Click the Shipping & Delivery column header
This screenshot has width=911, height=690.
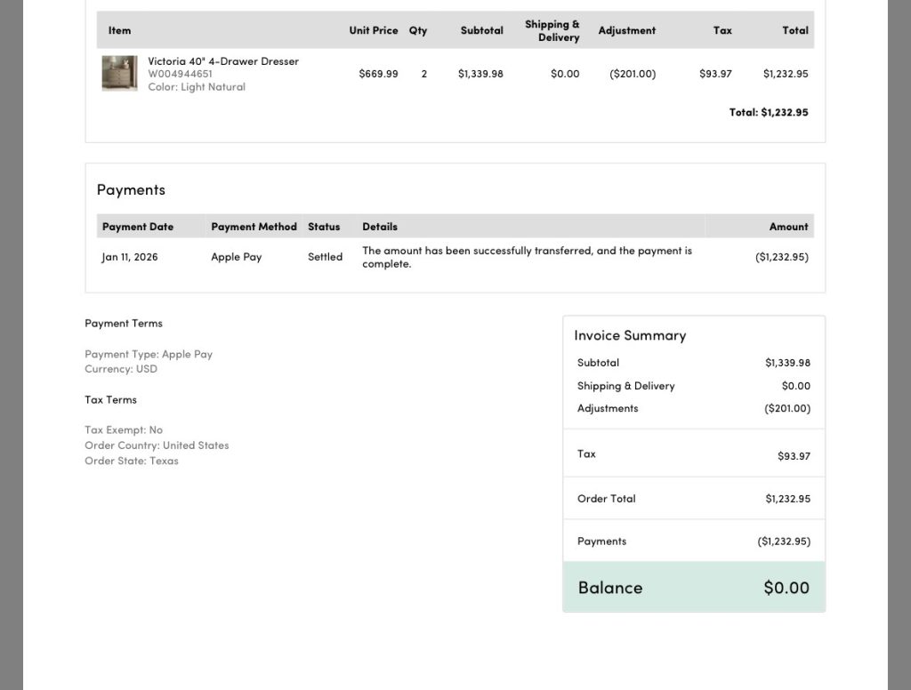click(552, 30)
